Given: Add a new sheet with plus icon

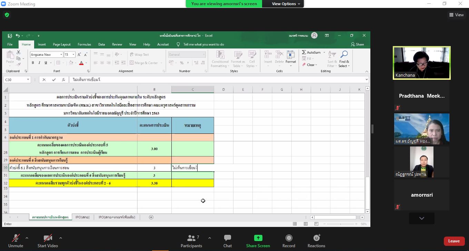Looking at the screenshot, I should pyautogui.click(x=151, y=217).
